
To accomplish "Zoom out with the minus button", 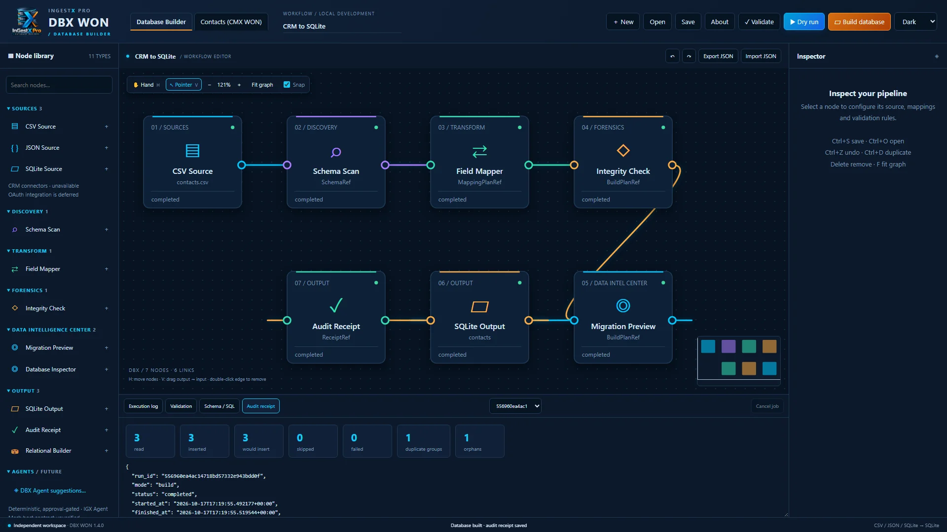I will tap(210, 85).
